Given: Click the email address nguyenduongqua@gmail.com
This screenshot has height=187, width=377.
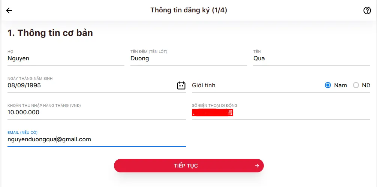Looking at the screenshot, I should 49,139.
